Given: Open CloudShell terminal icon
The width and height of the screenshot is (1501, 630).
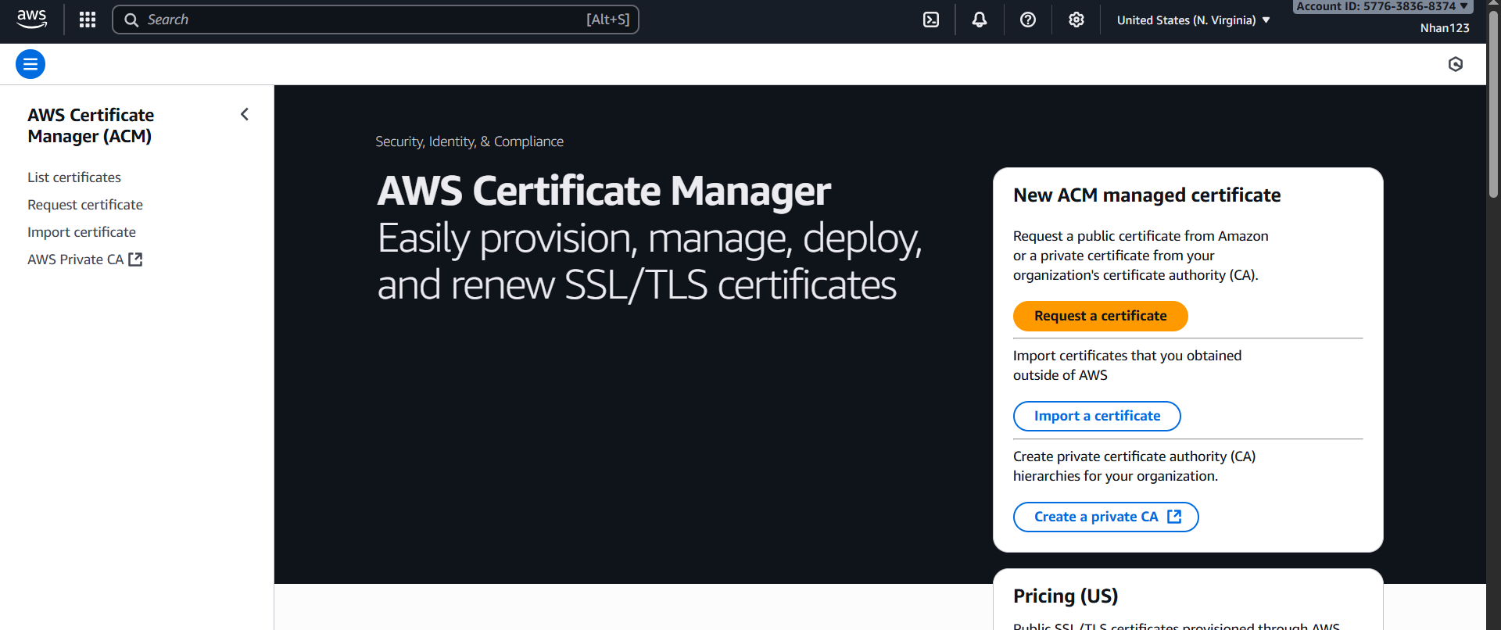Looking at the screenshot, I should pyautogui.click(x=931, y=20).
